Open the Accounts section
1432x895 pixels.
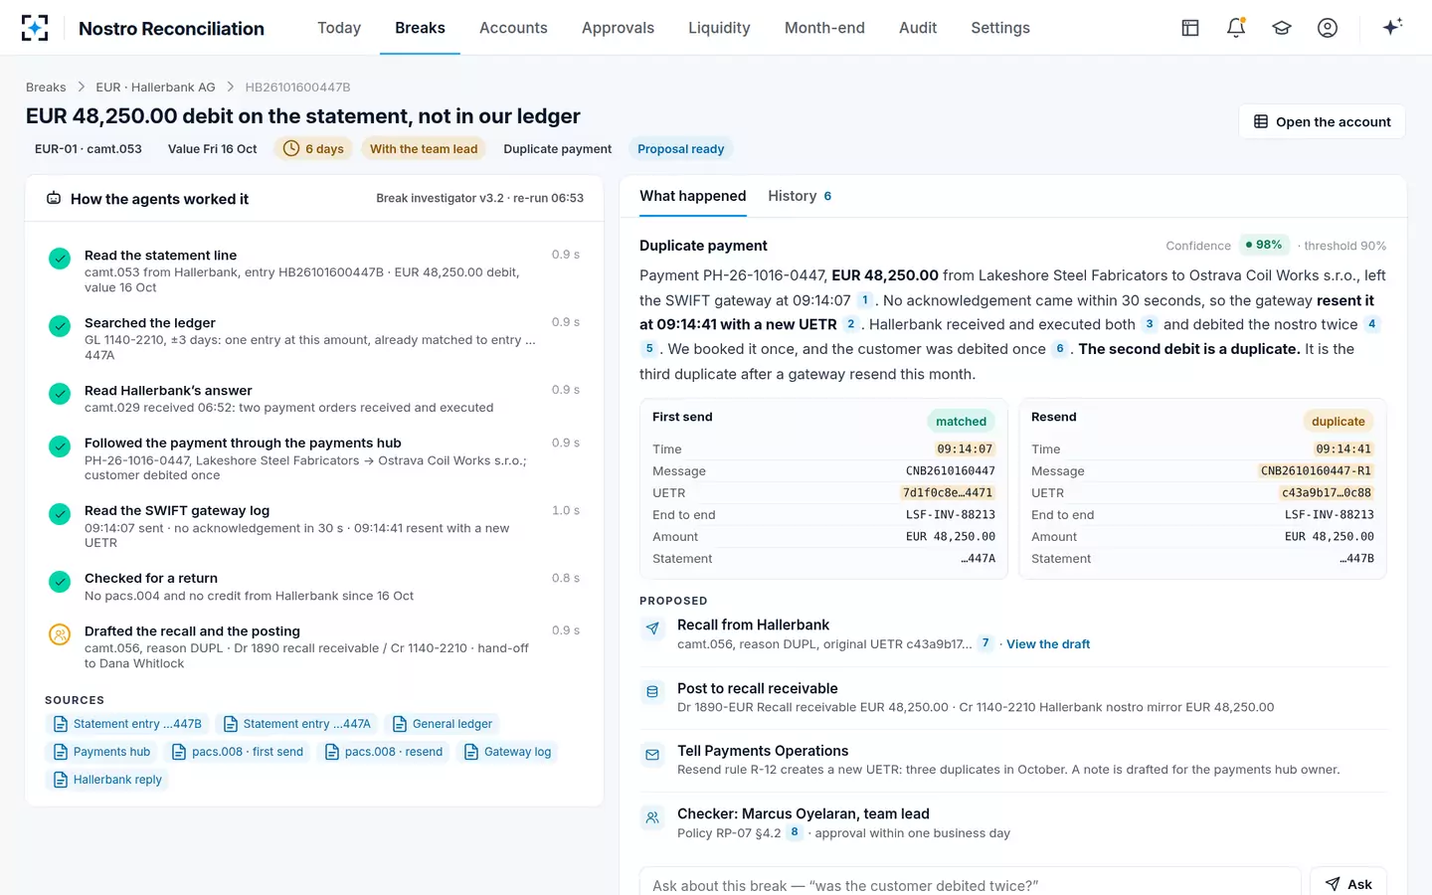click(x=513, y=28)
